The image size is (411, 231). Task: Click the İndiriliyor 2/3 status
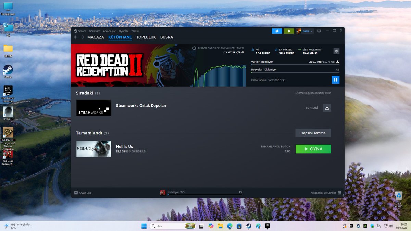[x=176, y=192]
